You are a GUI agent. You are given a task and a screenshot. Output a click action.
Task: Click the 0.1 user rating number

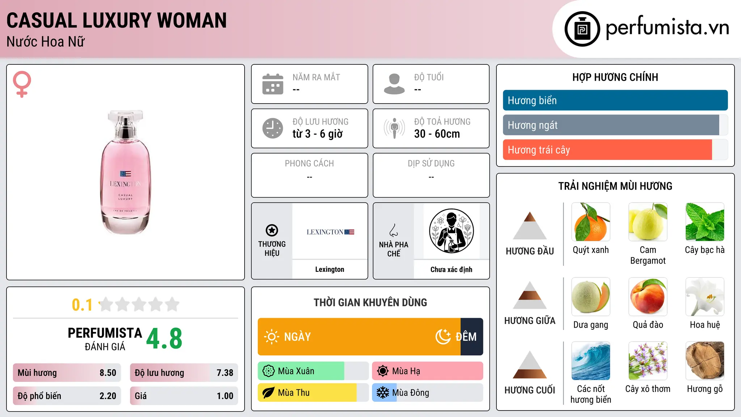click(x=82, y=305)
